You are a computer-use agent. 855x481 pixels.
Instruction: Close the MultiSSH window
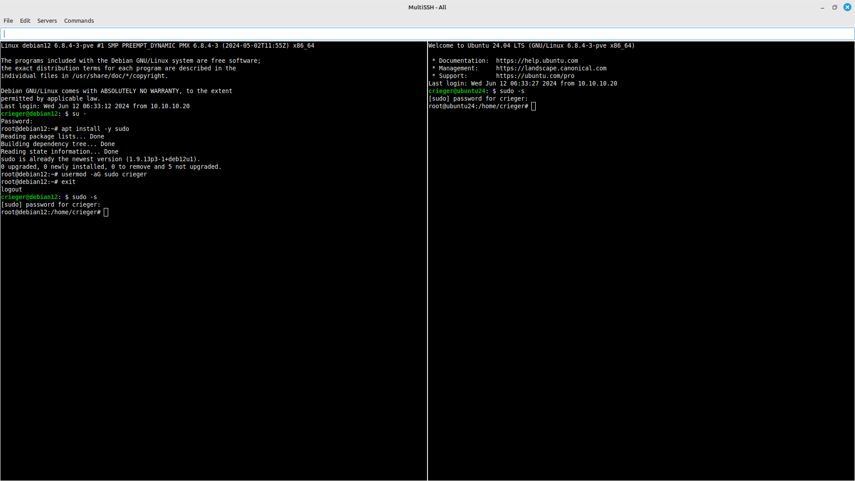click(x=847, y=7)
